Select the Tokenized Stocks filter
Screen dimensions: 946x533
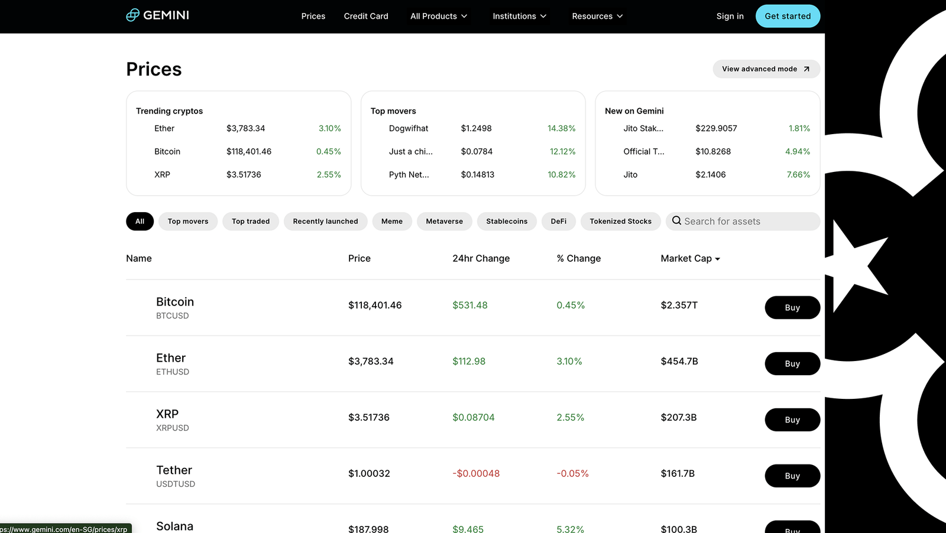620,222
